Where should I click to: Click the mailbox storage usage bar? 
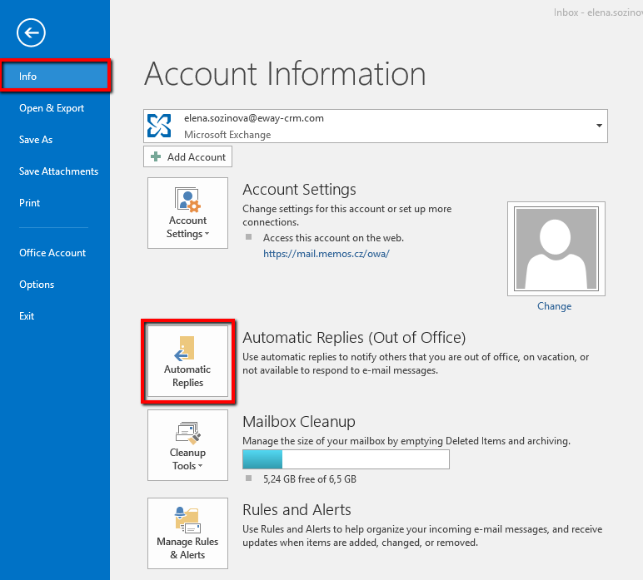[346, 459]
